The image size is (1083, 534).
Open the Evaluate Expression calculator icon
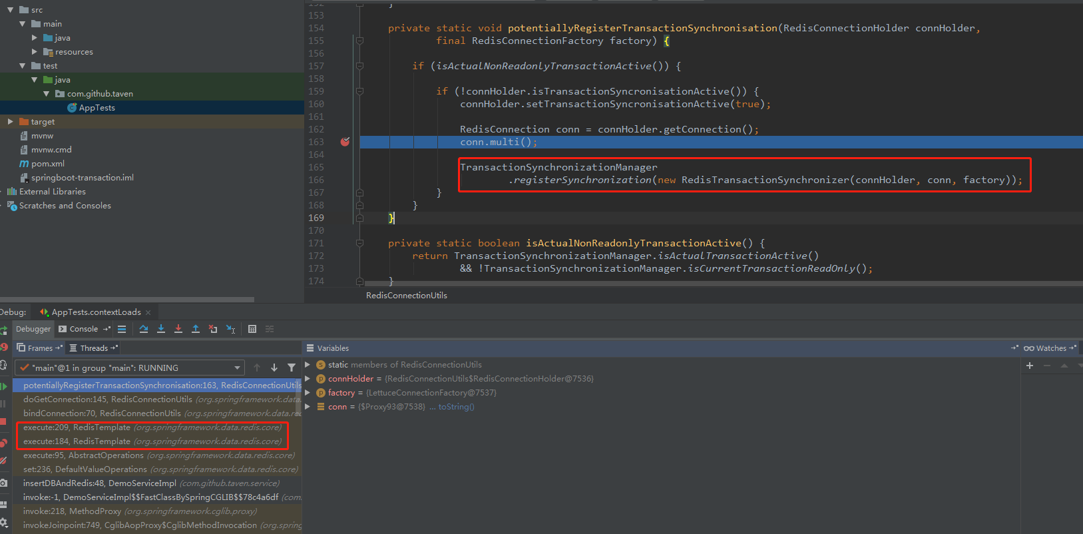(252, 329)
